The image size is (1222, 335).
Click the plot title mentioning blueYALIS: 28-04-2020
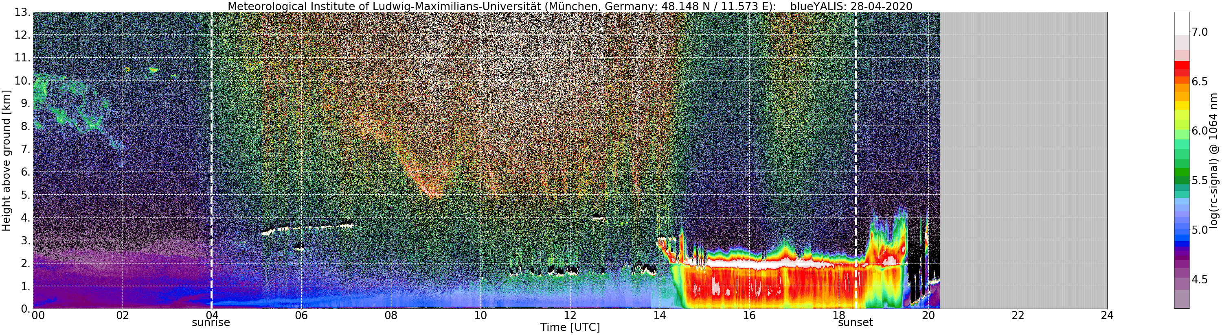pos(570,6)
